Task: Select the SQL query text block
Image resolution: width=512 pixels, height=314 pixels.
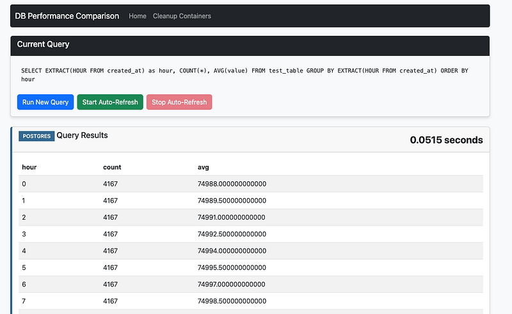Action: click(x=245, y=75)
